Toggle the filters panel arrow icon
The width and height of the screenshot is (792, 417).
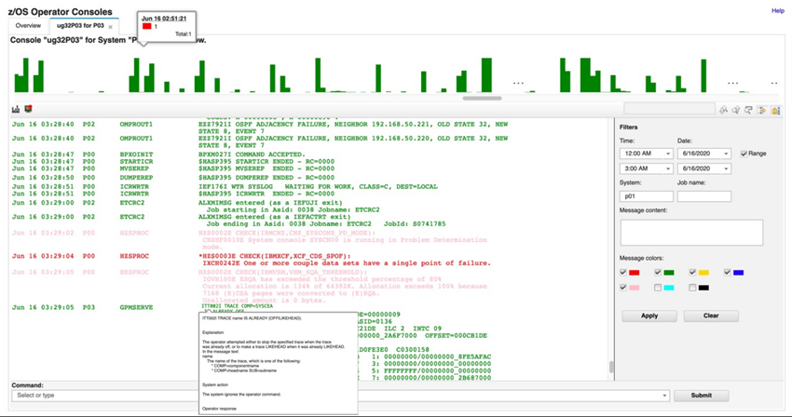coord(761,110)
